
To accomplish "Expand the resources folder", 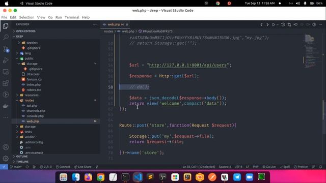I will [x=32, y=95].
